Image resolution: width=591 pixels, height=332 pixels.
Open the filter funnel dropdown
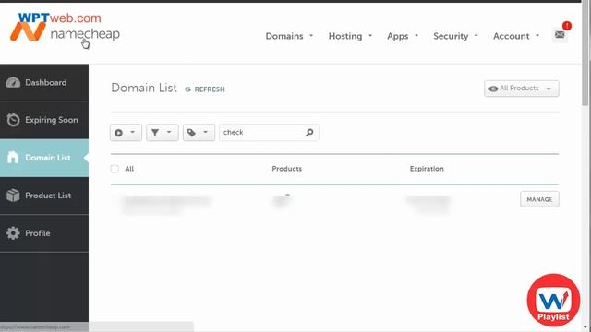tap(163, 133)
